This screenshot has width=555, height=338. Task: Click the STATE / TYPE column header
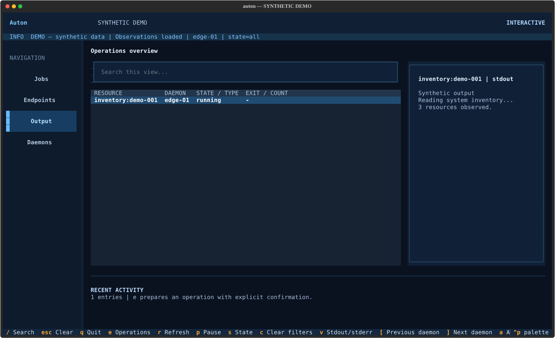217,93
